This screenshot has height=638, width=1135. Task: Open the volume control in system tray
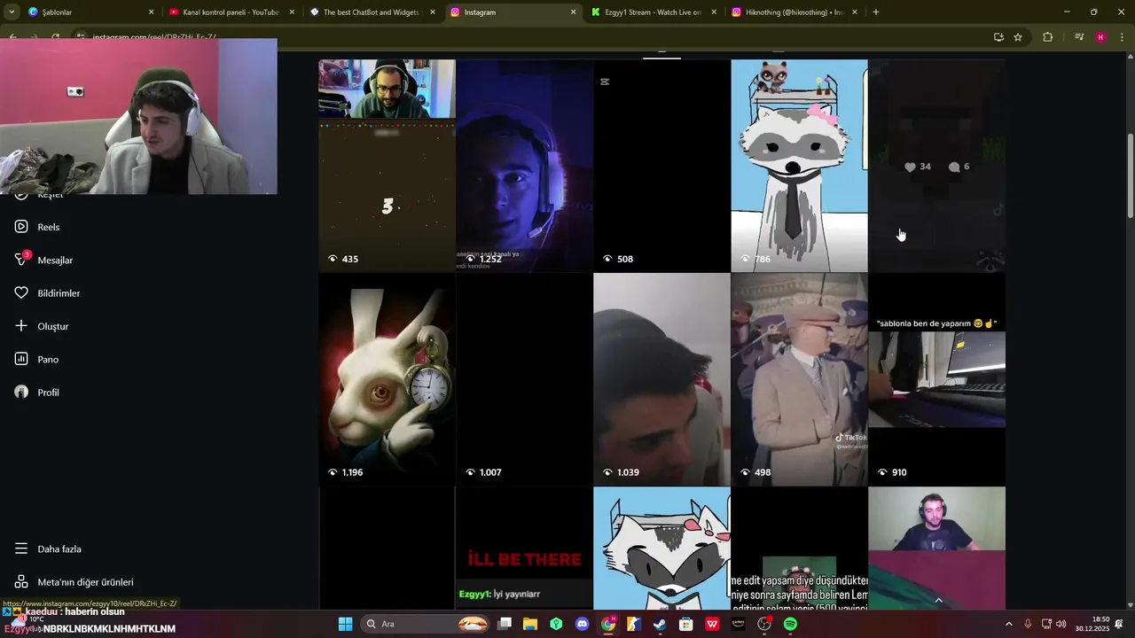tap(1061, 624)
